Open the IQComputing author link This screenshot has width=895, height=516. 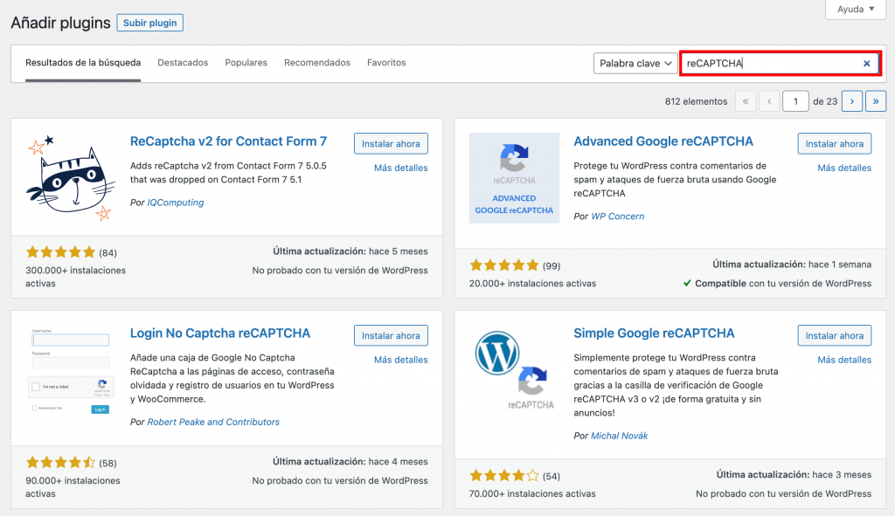click(x=176, y=203)
